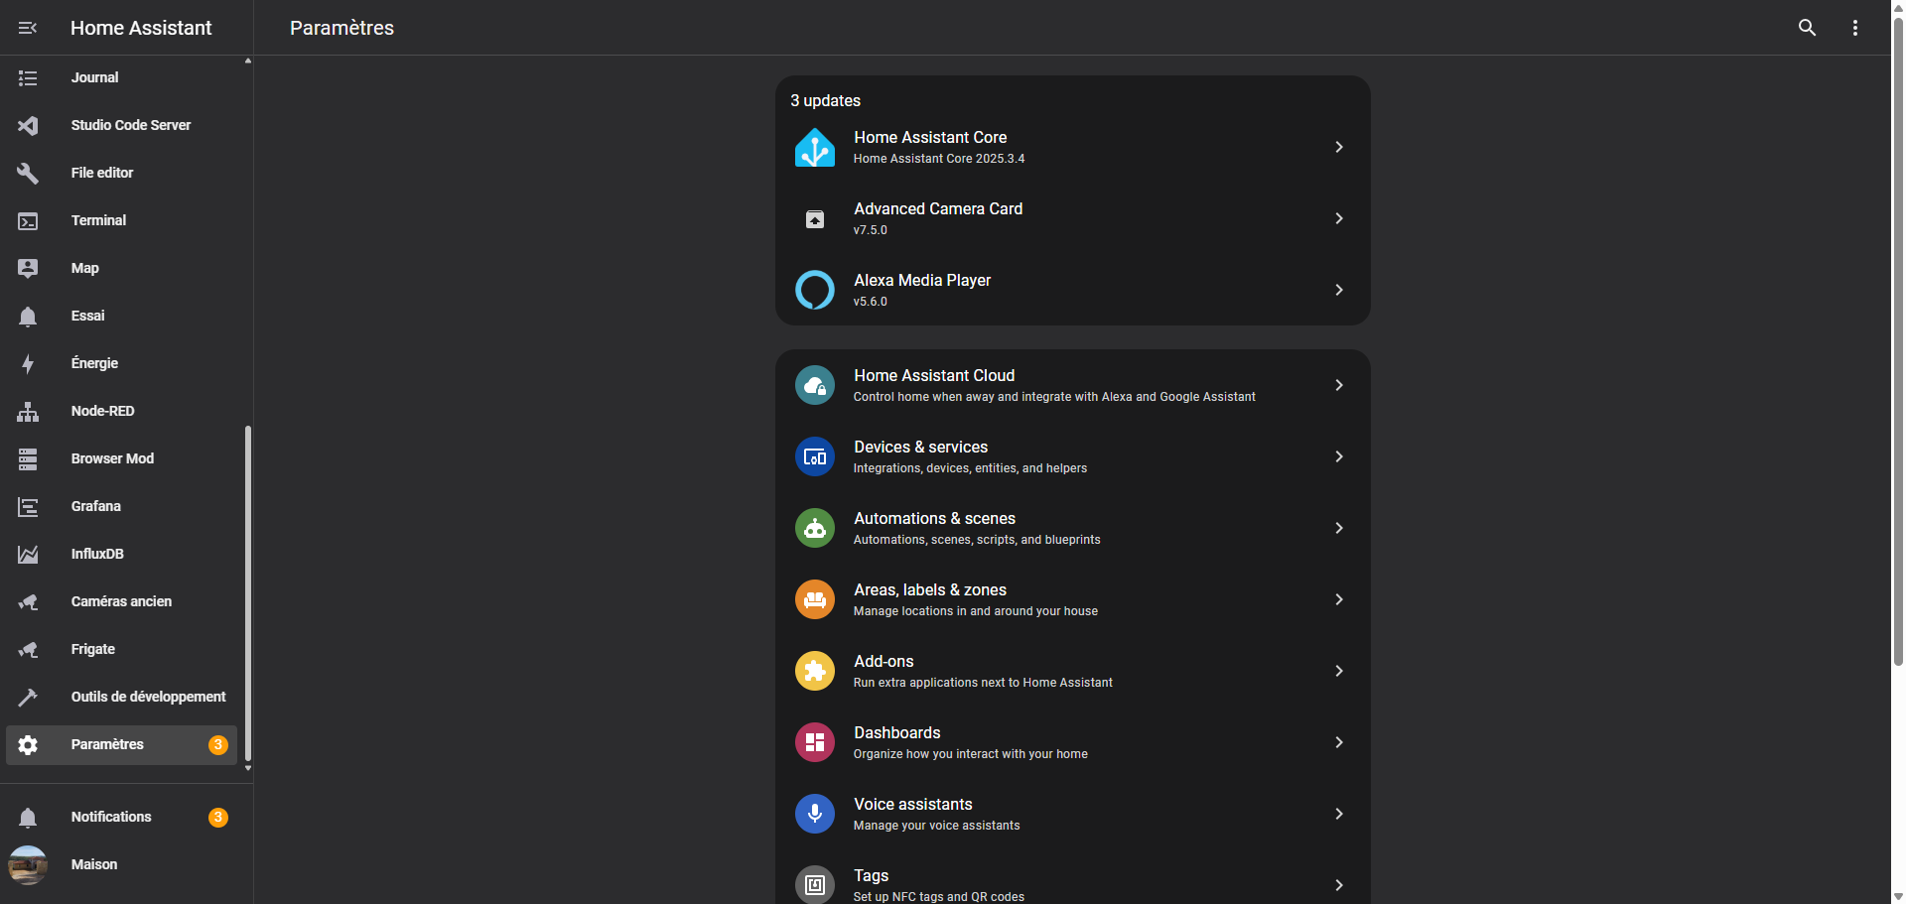1906x904 pixels.
Task: Click the InfluxDB graph icon
Action: tap(28, 554)
